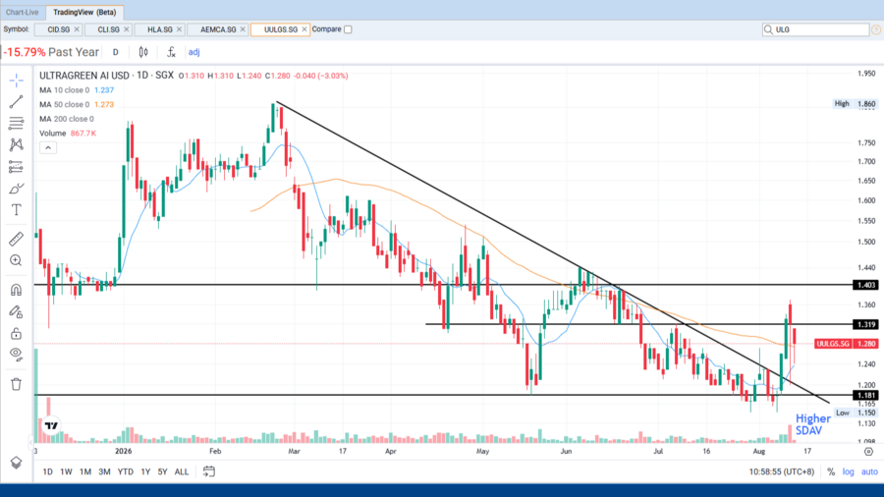
Task: Open the Fibonacci/horizontal lines tool
Action: (x=16, y=124)
